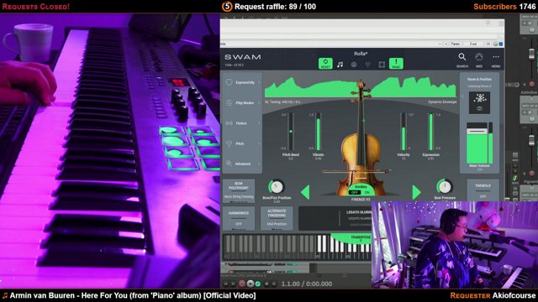The height and width of the screenshot is (302, 538).
Task: Expand the Expressivity section
Action: point(243,82)
